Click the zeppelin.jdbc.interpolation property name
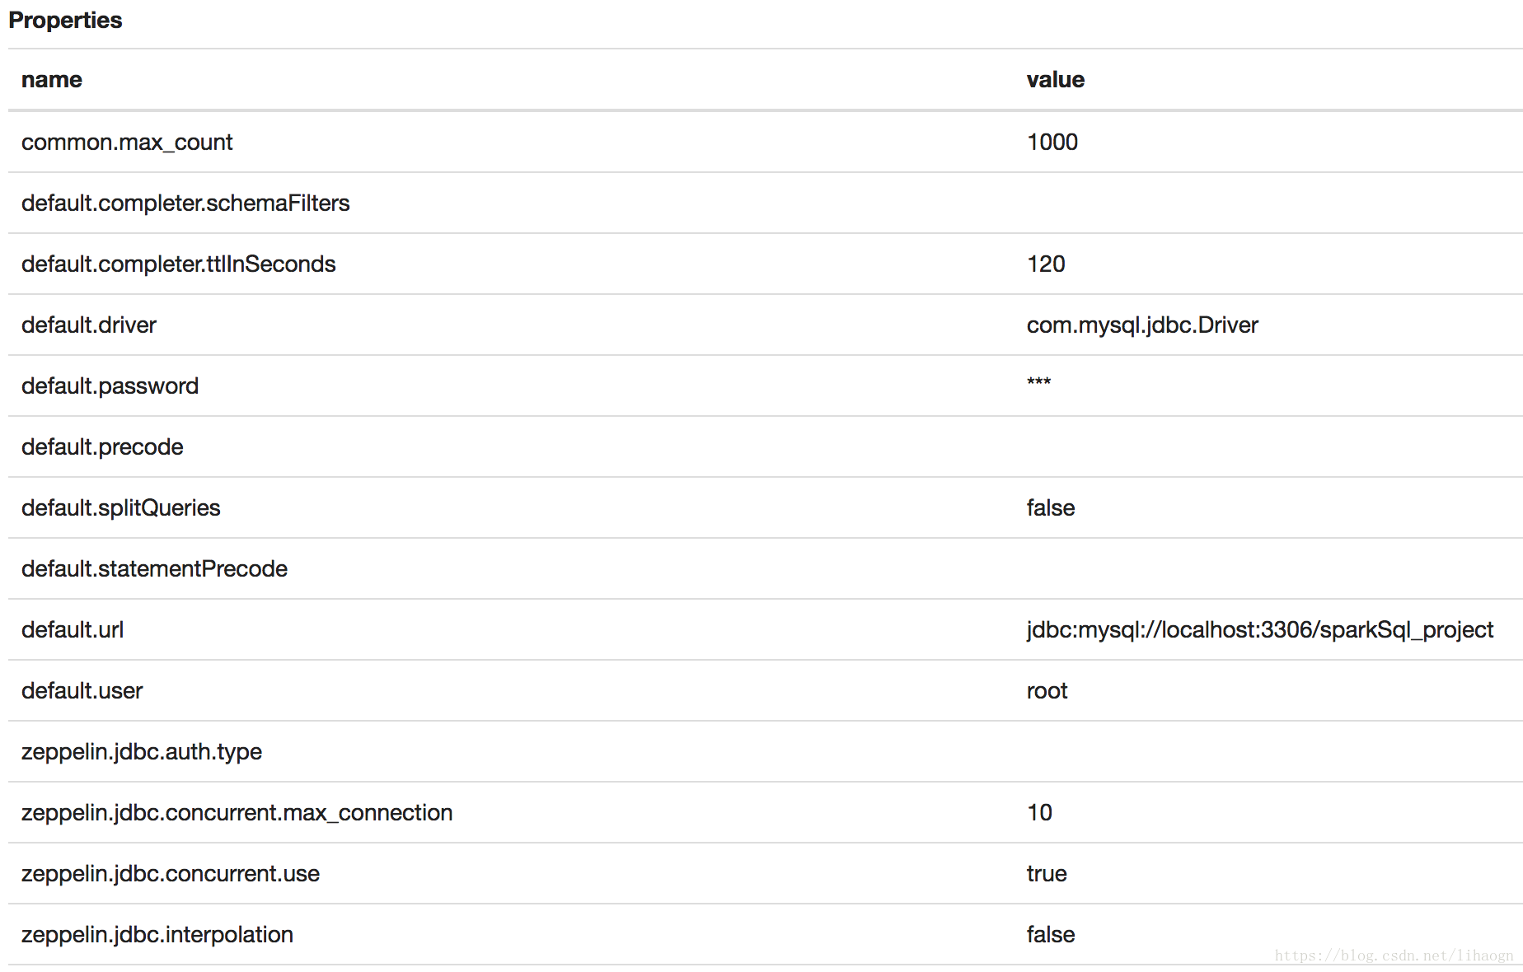The height and width of the screenshot is (972, 1523). tap(157, 935)
